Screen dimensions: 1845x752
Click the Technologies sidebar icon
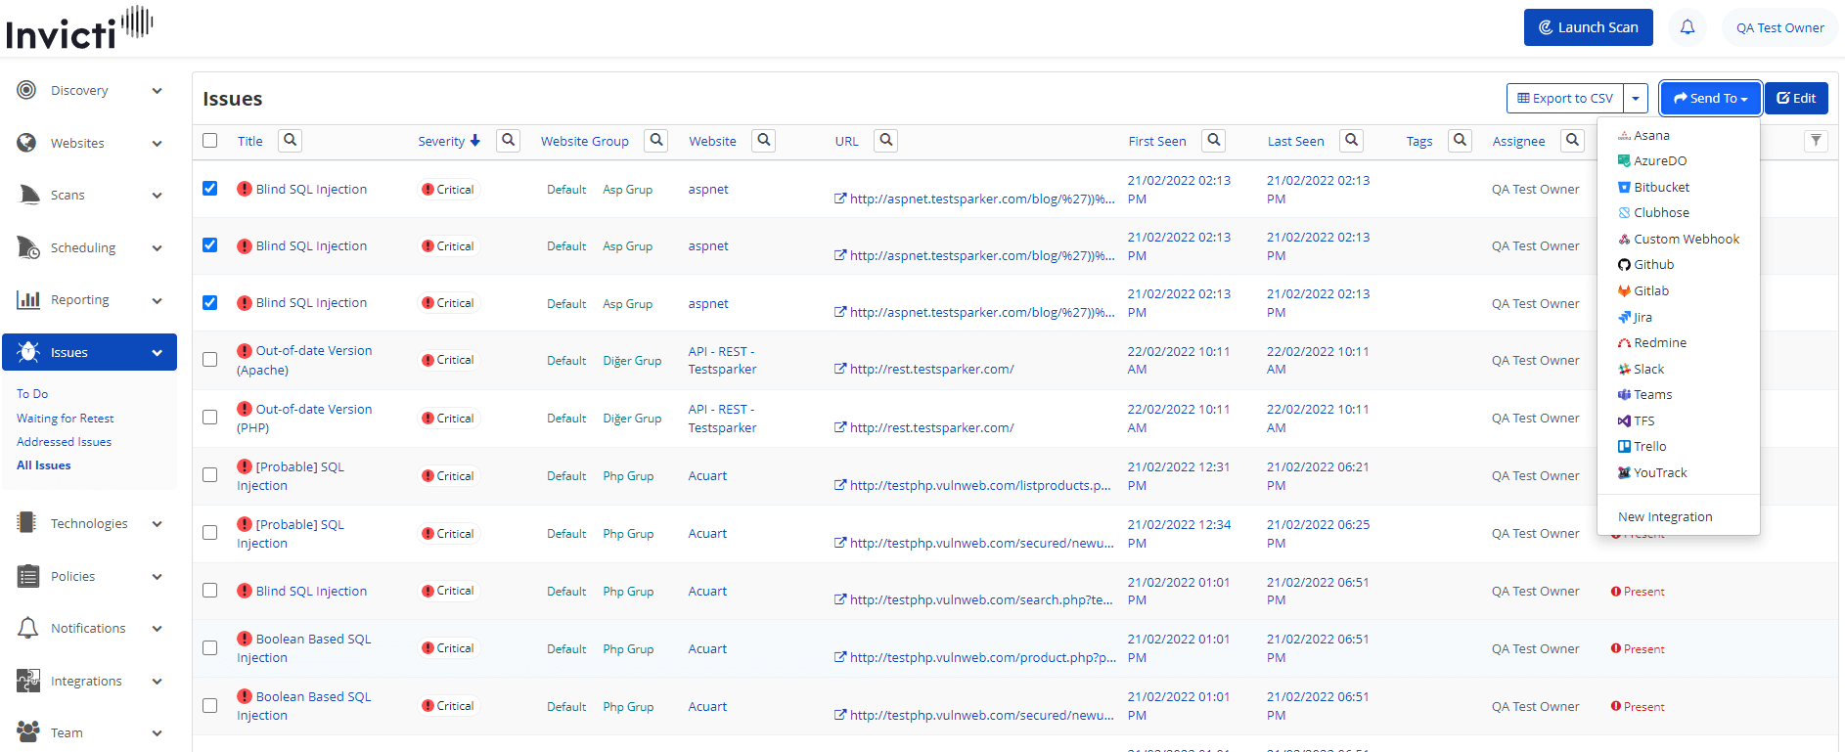pos(27,522)
